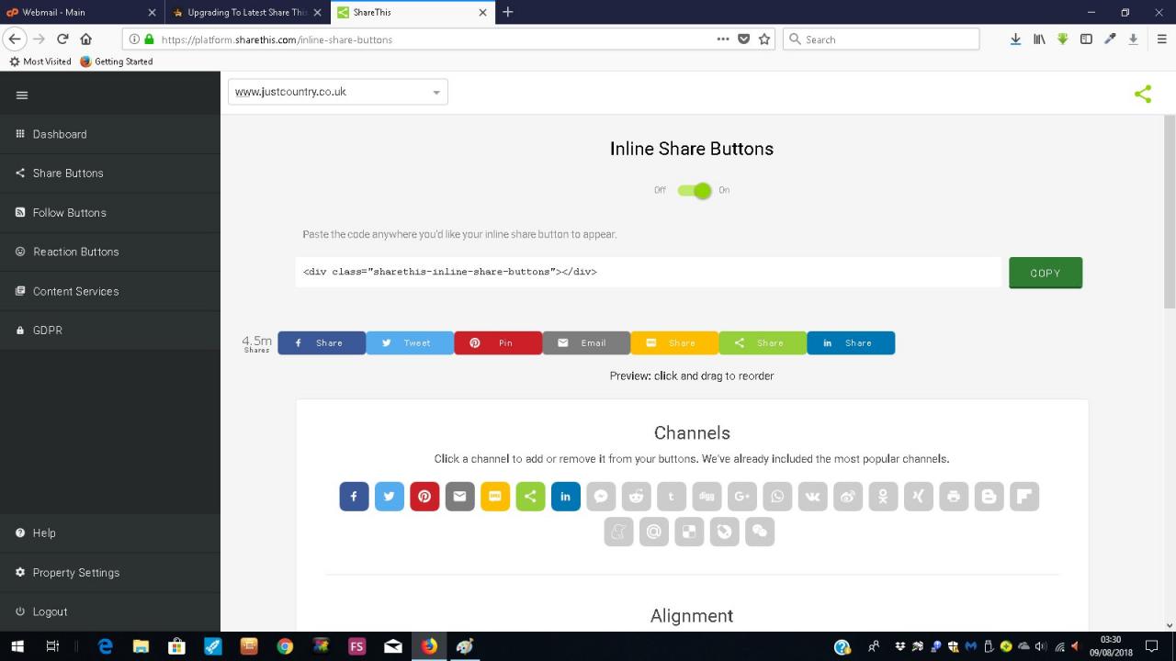Open Dashboard in the sidebar

pos(110,134)
